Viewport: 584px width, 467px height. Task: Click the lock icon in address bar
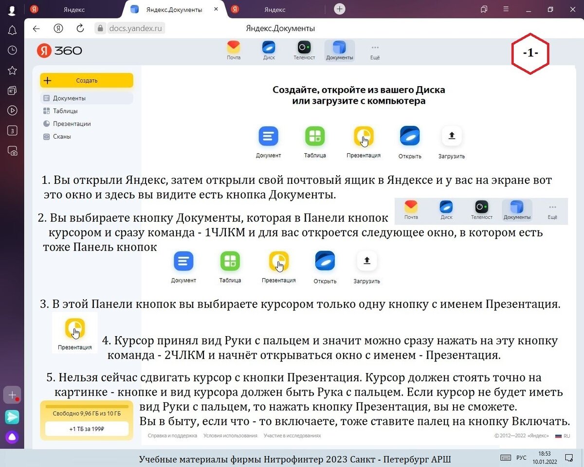pos(101,29)
